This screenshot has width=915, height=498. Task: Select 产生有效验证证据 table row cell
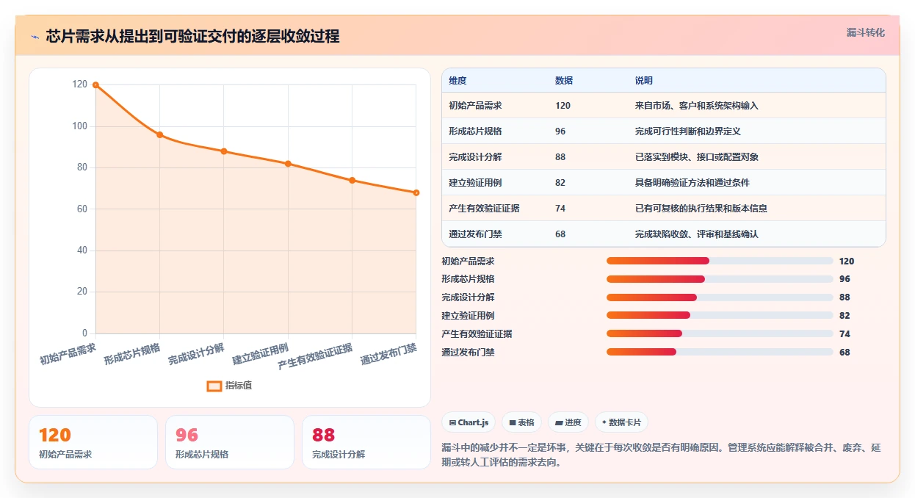pos(484,209)
